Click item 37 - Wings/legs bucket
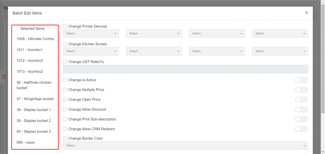The image size is (325, 154). (x=35, y=99)
